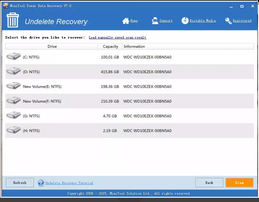Image resolution: width=259 pixels, height=202 pixels.
Task: Click the Home house icon
Action: tap(125, 21)
